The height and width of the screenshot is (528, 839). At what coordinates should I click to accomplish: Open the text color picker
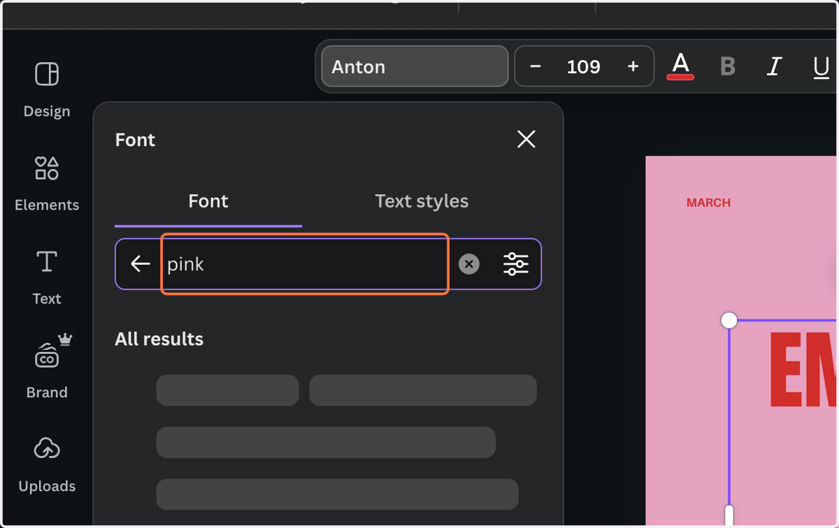coord(680,66)
